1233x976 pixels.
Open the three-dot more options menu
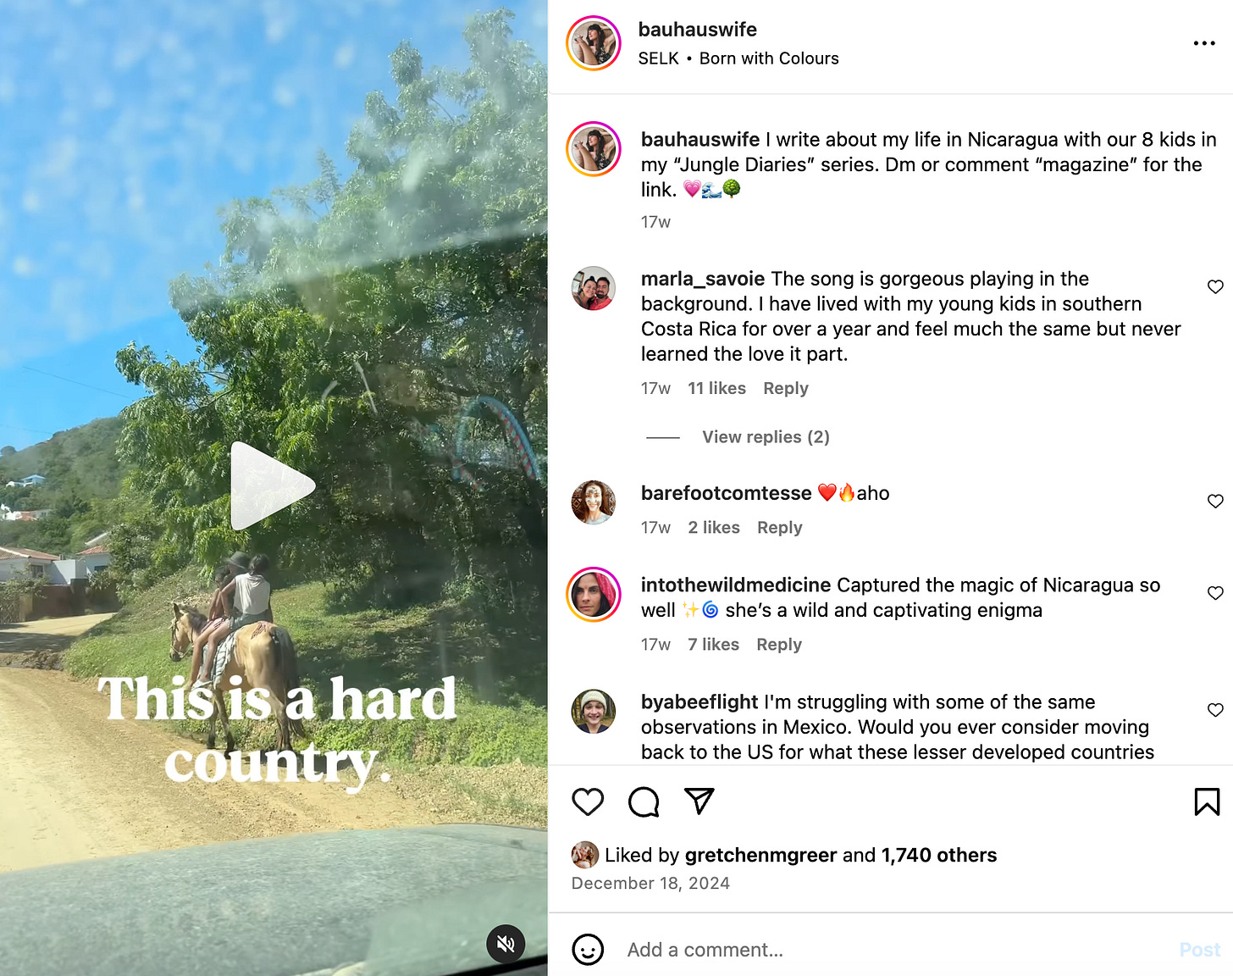(x=1204, y=43)
